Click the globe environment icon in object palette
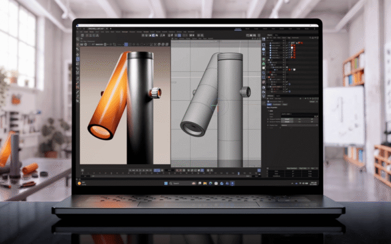This screenshot has height=244, width=391. tap(263, 87)
